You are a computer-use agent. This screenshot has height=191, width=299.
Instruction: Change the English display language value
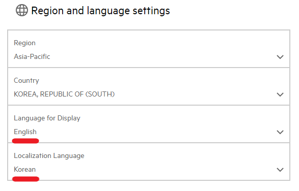point(25,132)
